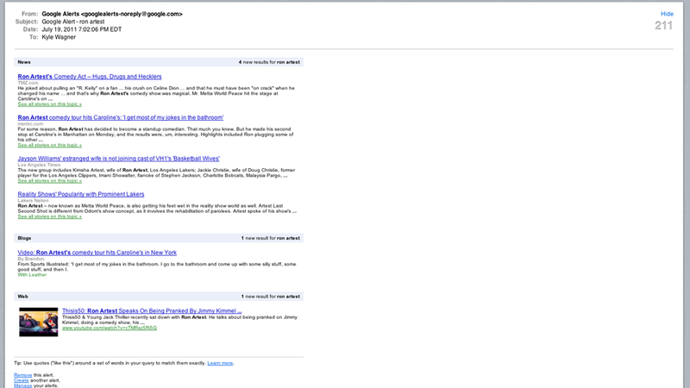690x388 pixels.
Task: See all stories under the TMZ result
Action: tap(50, 104)
